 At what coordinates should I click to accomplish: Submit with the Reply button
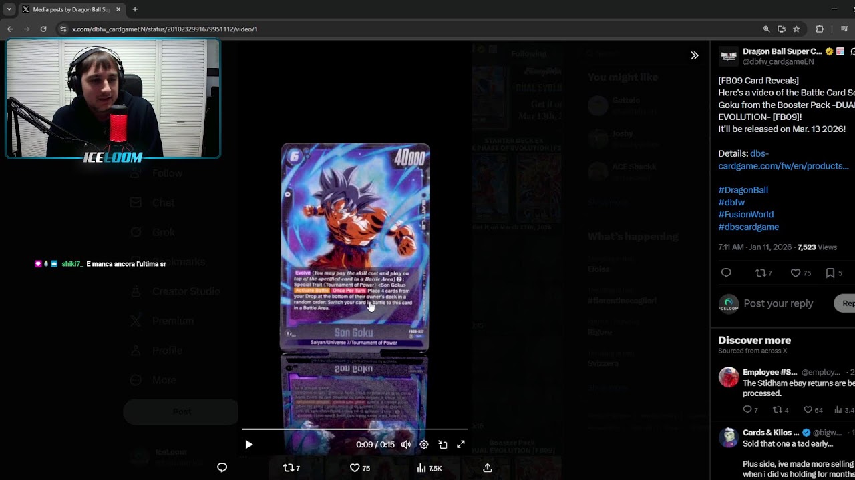coord(845,303)
